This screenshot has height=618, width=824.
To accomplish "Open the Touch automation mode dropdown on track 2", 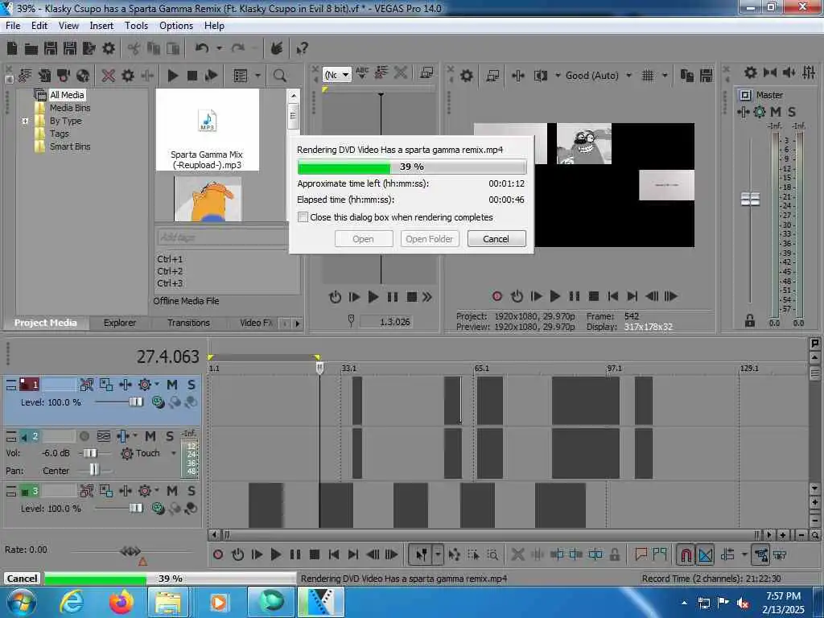I will (x=174, y=453).
